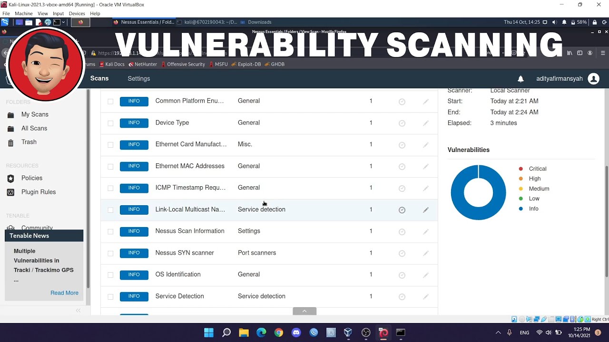Open File Explorer from Windows taskbar
Viewport: 609px width, 342px height.
tap(244, 332)
